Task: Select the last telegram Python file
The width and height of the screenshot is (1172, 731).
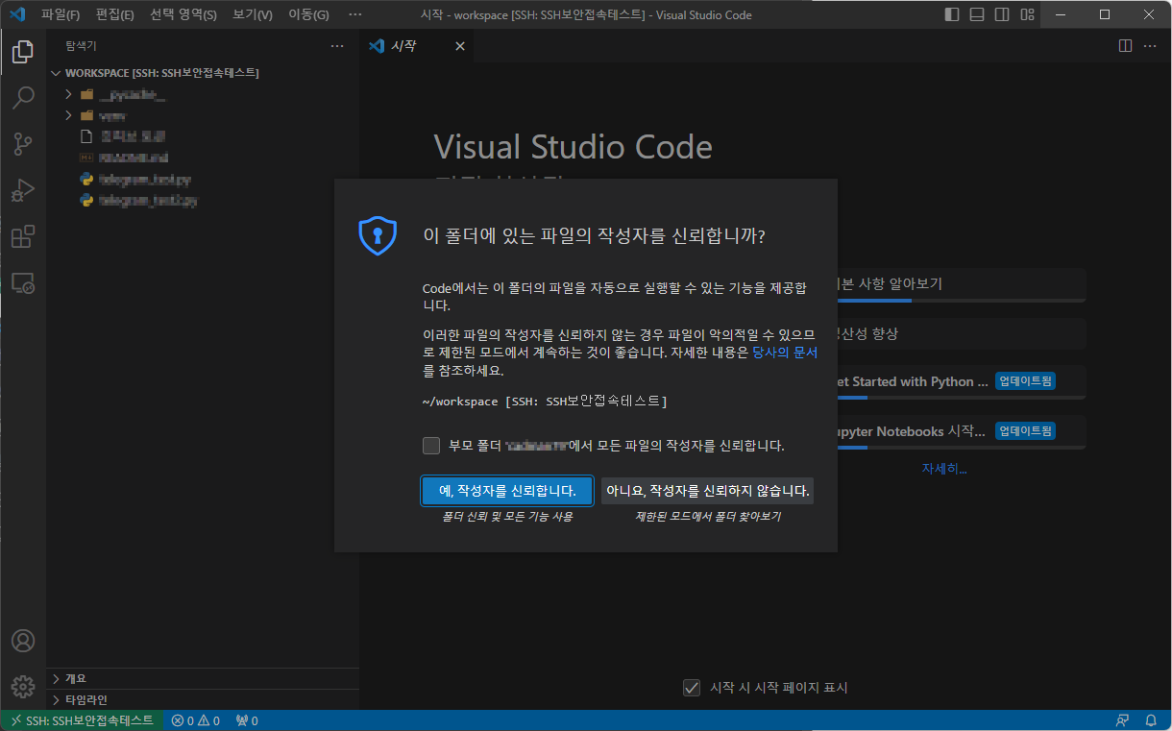Action: (x=203, y=200)
